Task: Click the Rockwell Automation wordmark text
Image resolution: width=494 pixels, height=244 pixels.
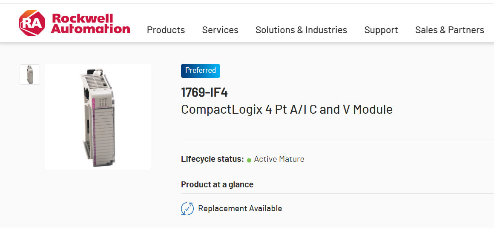Action: coord(90,24)
